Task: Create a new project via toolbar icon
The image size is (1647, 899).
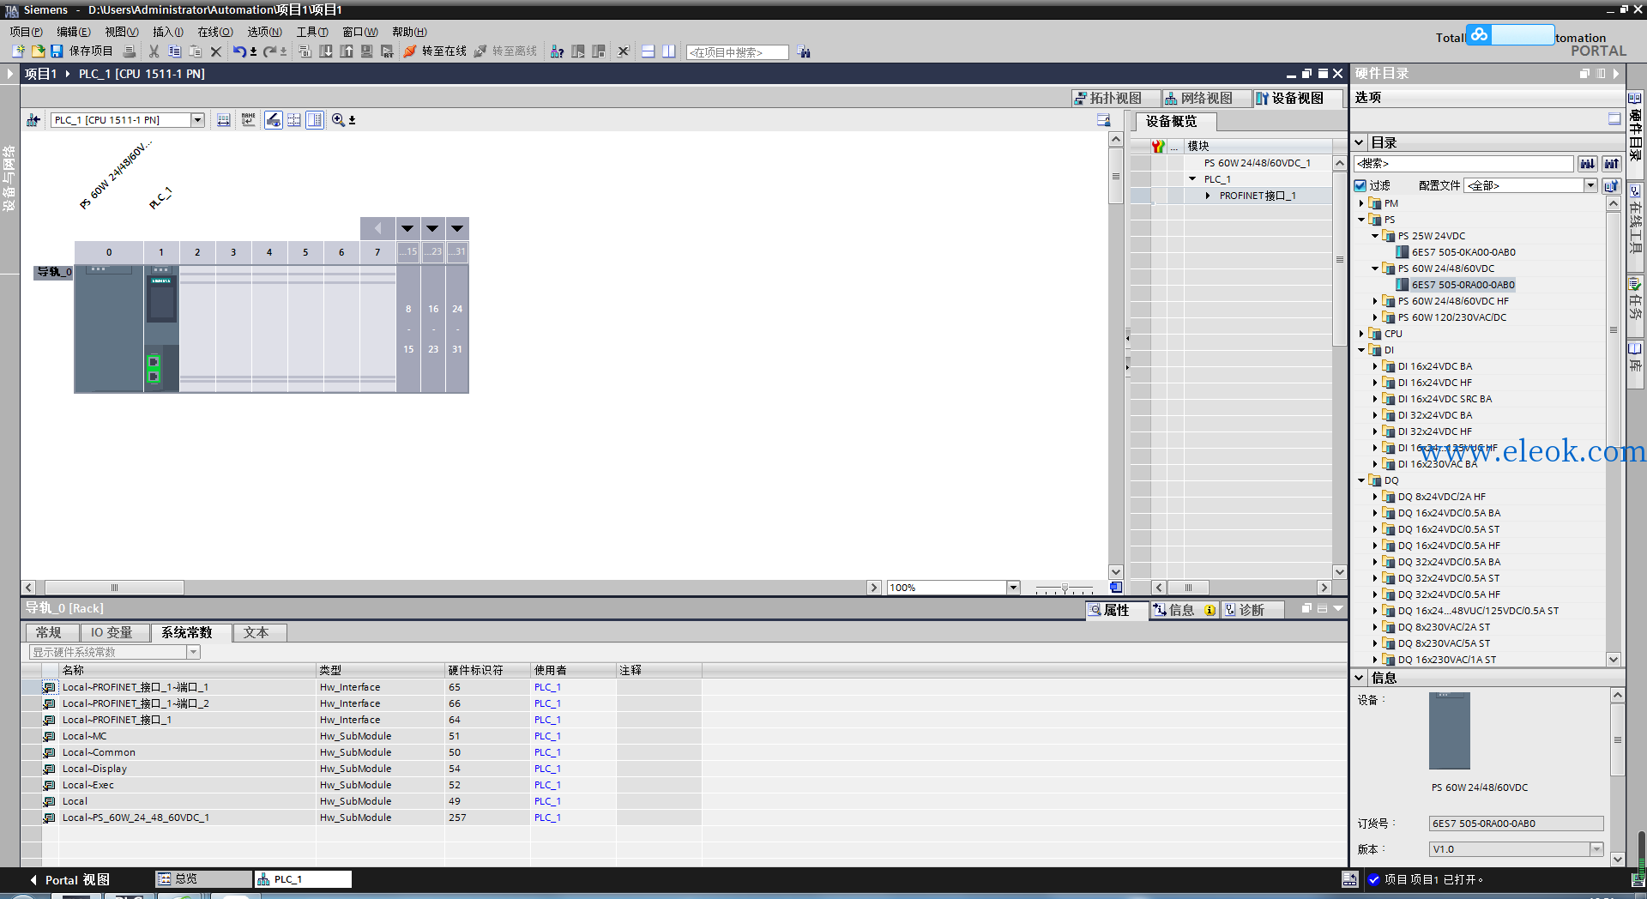Action: (18, 51)
